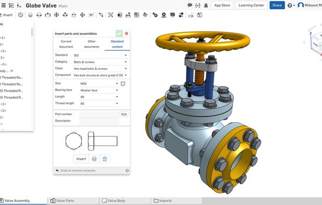Select the Standard content tab
This screenshot has height=205, width=322.
117,44
